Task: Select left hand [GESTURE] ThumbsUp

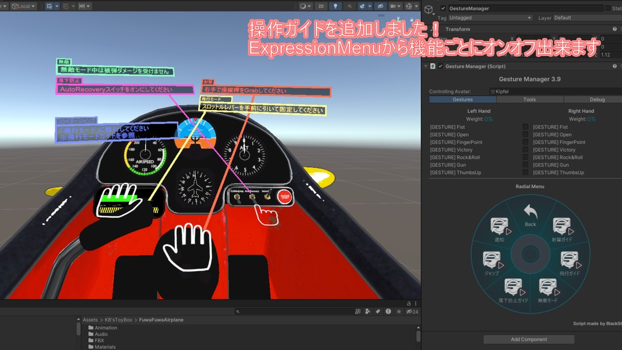Action: coord(456,173)
